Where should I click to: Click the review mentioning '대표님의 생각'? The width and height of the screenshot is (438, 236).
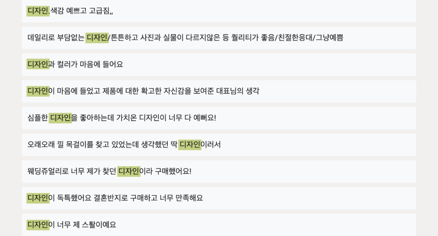219,91
